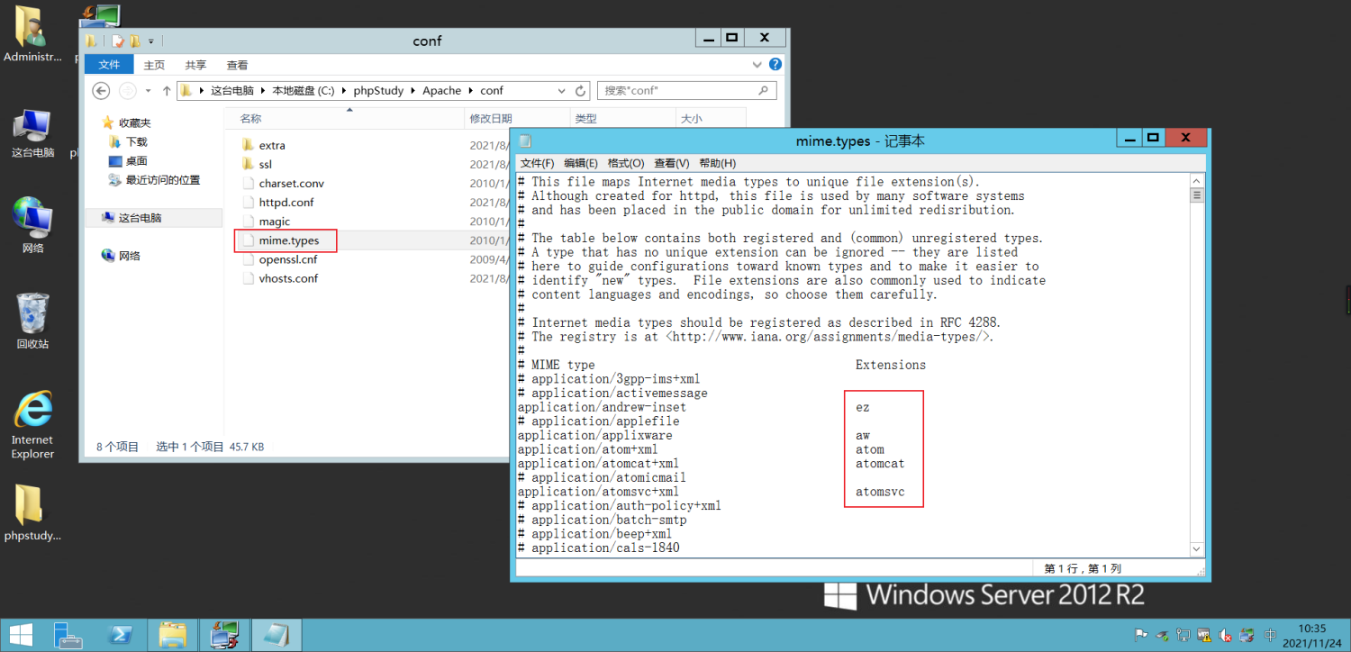Select 收藏夹 in navigation pane

click(x=135, y=122)
